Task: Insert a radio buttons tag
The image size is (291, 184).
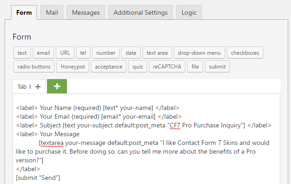Action: coord(34,67)
